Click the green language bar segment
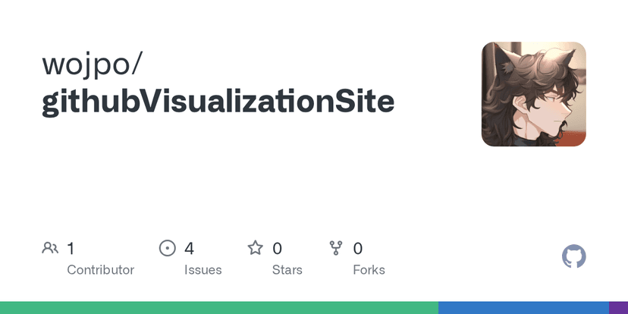This screenshot has width=628, height=314. tap(218, 307)
